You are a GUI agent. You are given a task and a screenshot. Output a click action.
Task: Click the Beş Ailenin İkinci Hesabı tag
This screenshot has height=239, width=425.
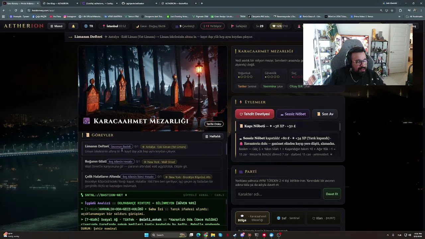(x=138, y=177)
